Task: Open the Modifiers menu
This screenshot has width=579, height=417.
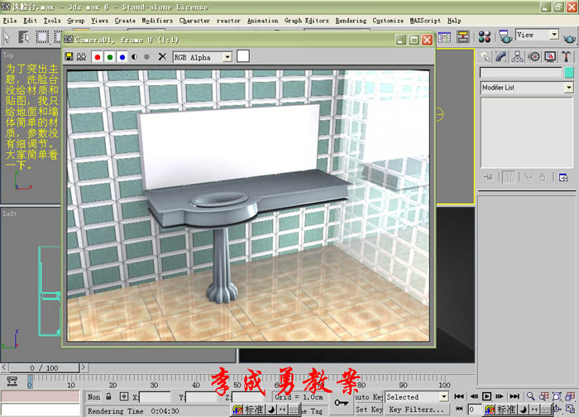Action: point(157,21)
